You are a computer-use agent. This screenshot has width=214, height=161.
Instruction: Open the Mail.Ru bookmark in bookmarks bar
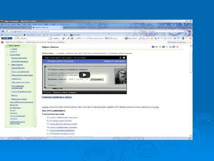[x=75, y=35]
